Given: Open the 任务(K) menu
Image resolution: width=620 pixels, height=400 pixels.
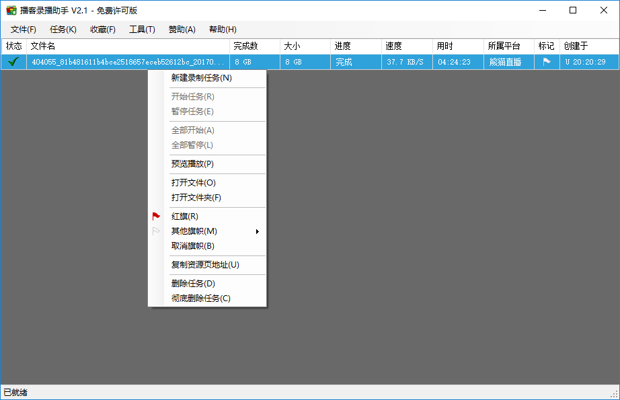Looking at the screenshot, I should click(63, 30).
